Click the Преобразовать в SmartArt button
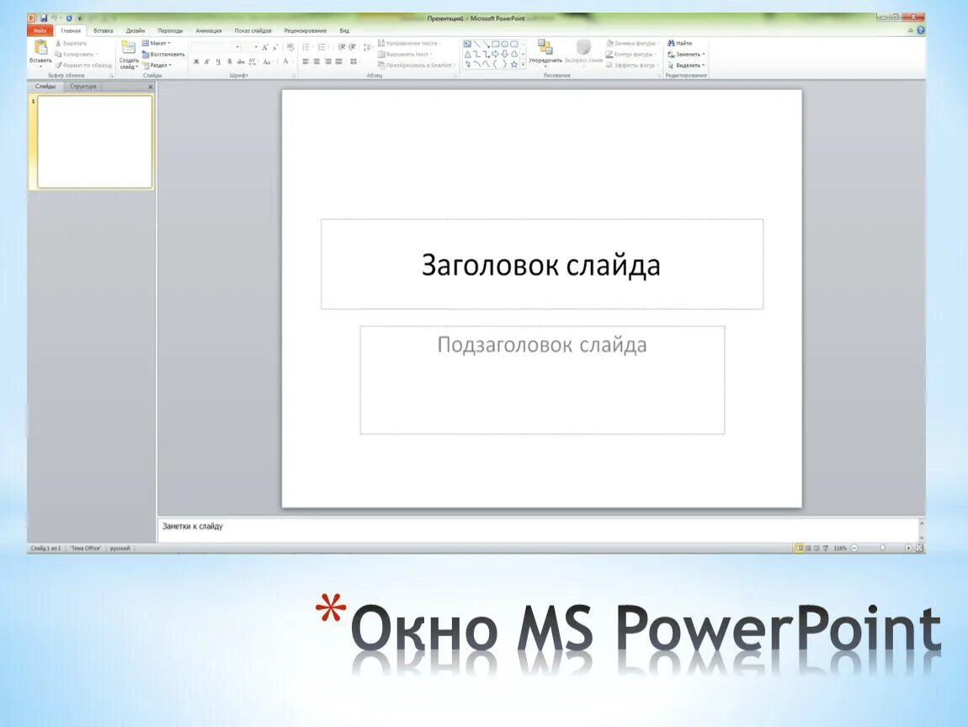This screenshot has width=968, height=727. click(418, 65)
